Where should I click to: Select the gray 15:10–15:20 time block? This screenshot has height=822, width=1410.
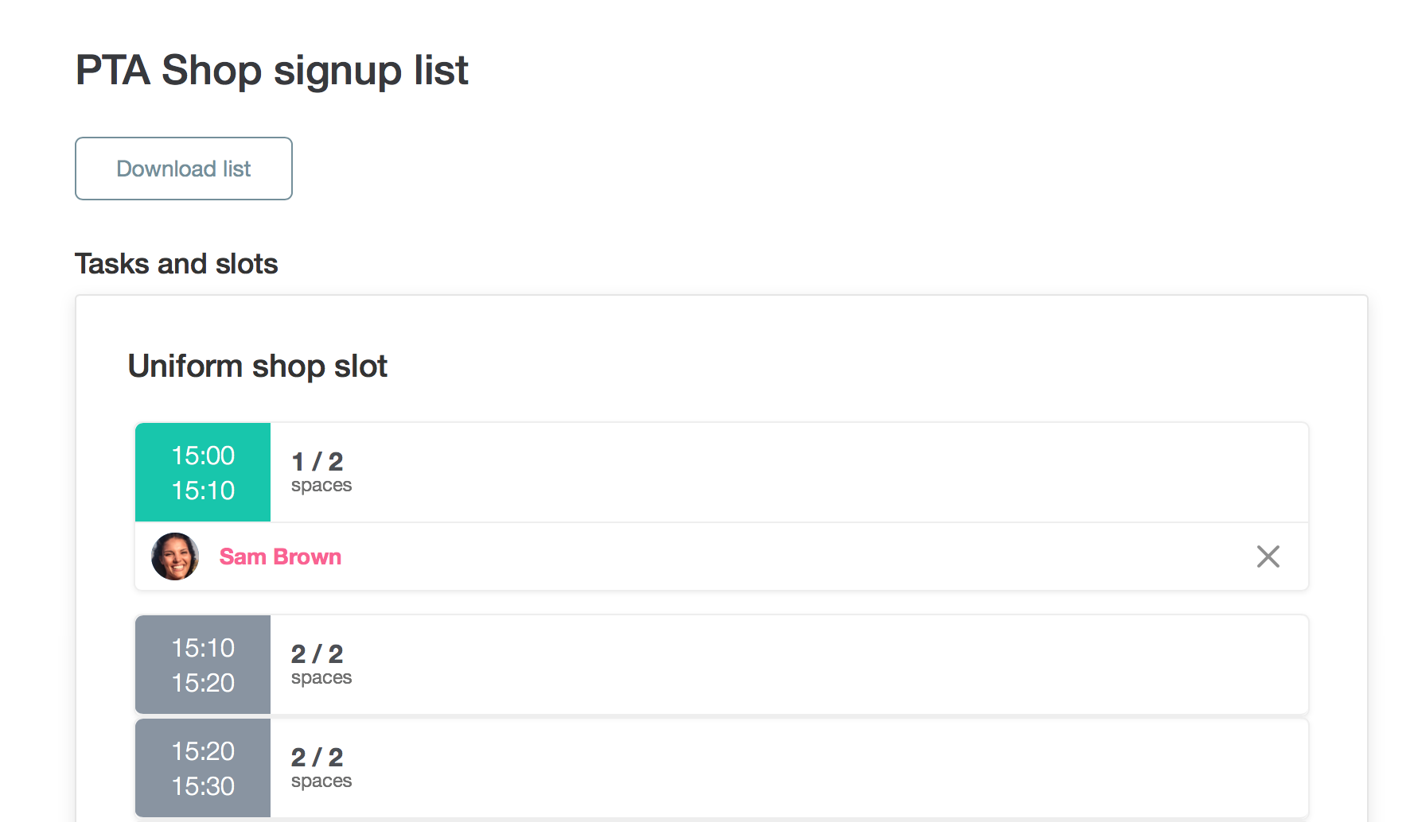[x=203, y=665]
